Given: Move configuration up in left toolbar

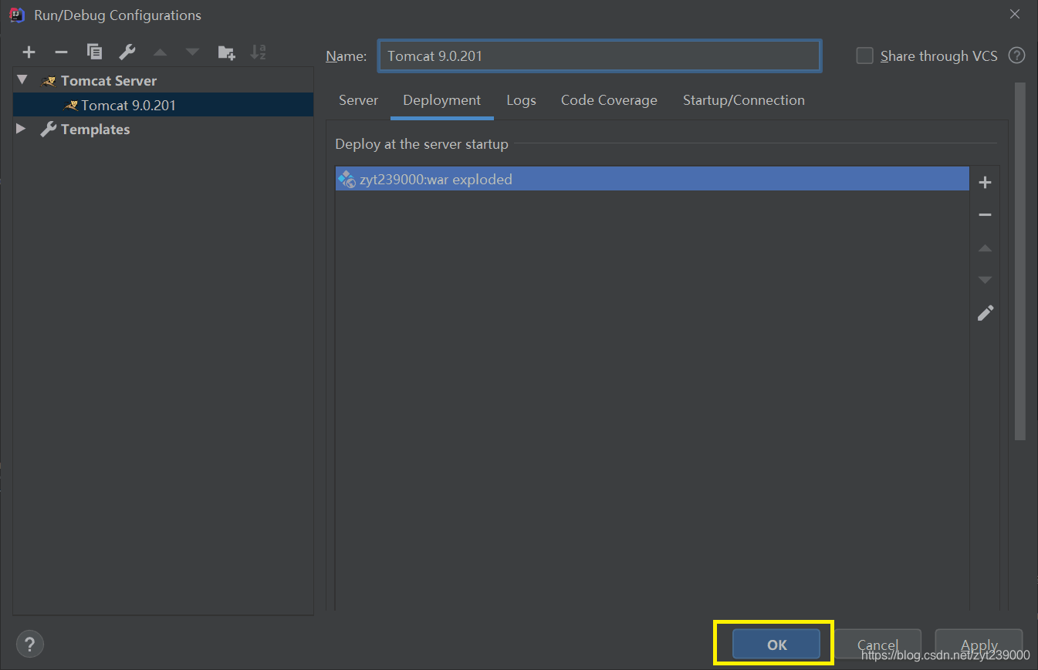Looking at the screenshot, I should 160,52.
